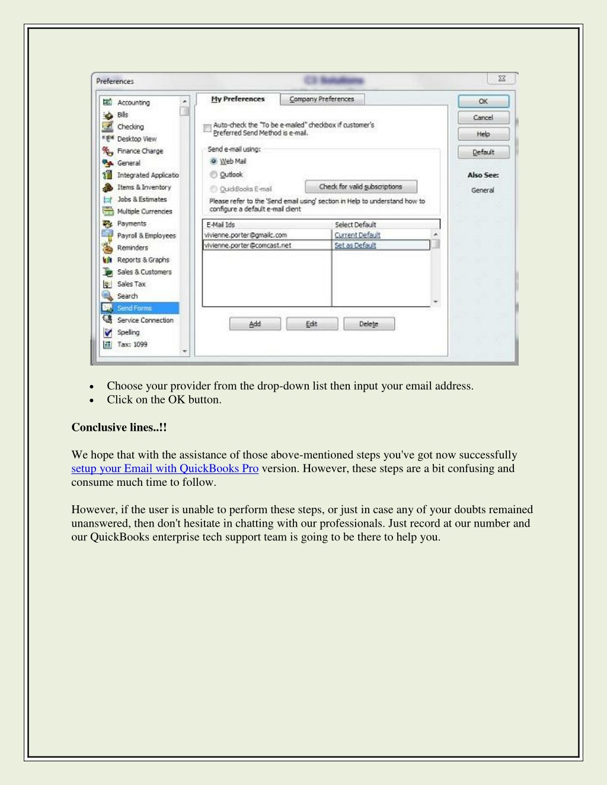Click the E-Mail Ids column header
The image size is (607, 785).
267,225
